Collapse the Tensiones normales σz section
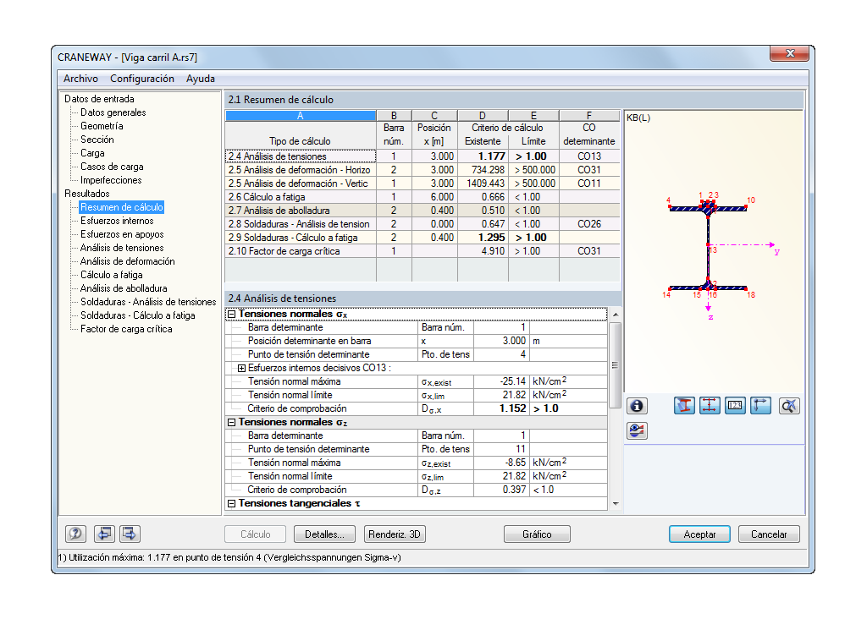The image size is (867, 619). (232, 422)
